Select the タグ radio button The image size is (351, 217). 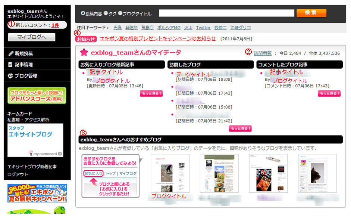(106, 13)
